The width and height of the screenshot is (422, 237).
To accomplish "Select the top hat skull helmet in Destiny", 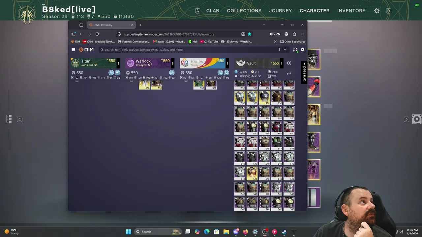I will tap(314, 59).
